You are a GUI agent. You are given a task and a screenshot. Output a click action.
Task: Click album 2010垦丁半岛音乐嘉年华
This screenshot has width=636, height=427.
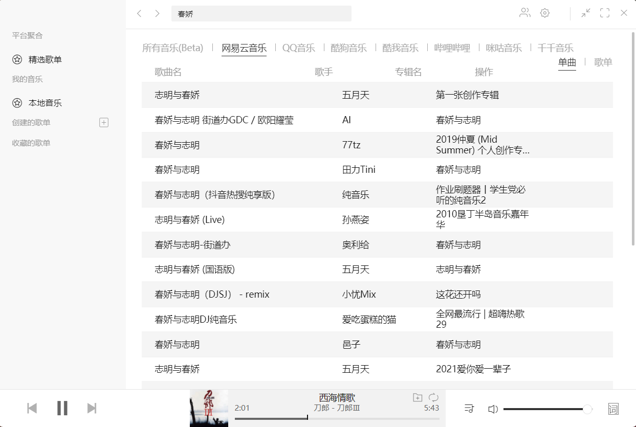483,219
